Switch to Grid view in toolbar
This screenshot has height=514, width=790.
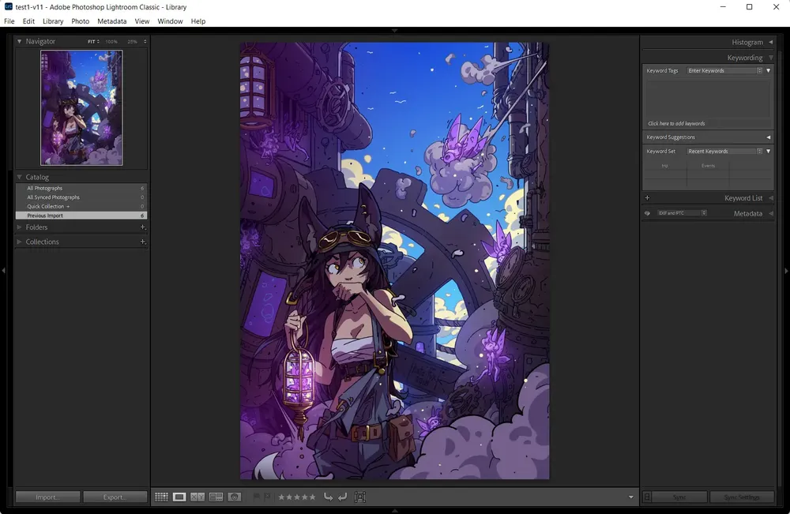point(161,497)
